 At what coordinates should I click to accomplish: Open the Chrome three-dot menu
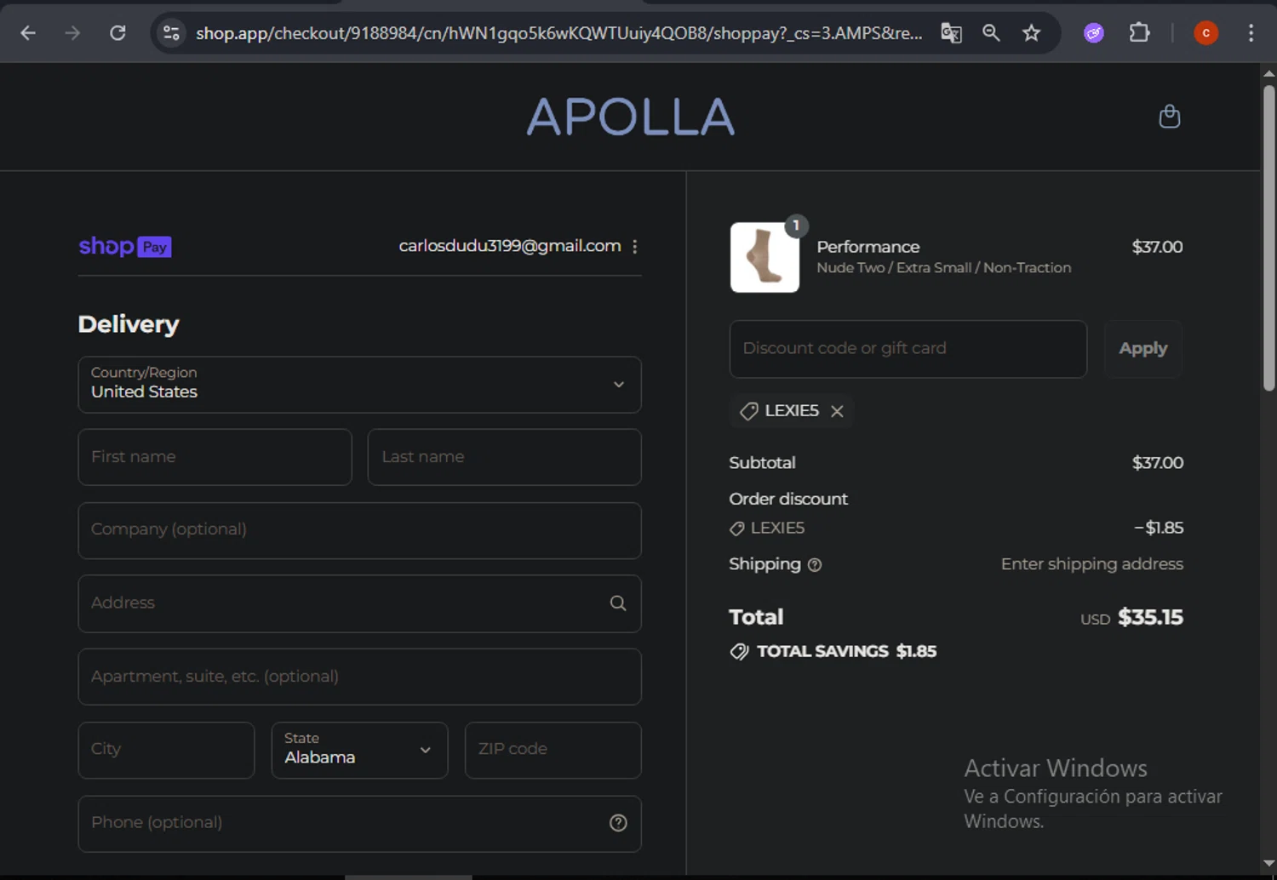tap(1251, 33)
